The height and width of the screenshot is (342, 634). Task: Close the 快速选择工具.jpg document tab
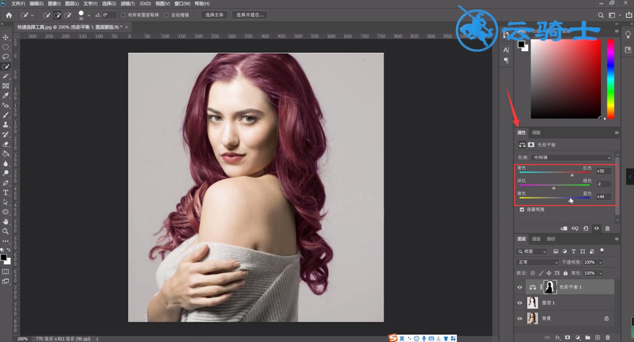point(126,27)
